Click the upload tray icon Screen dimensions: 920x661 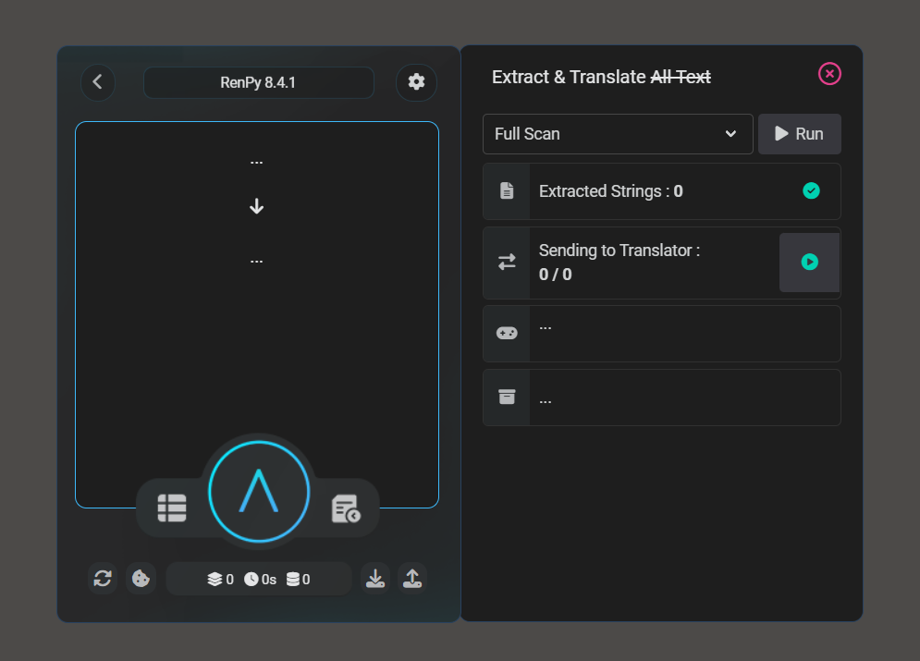(412, 579)
